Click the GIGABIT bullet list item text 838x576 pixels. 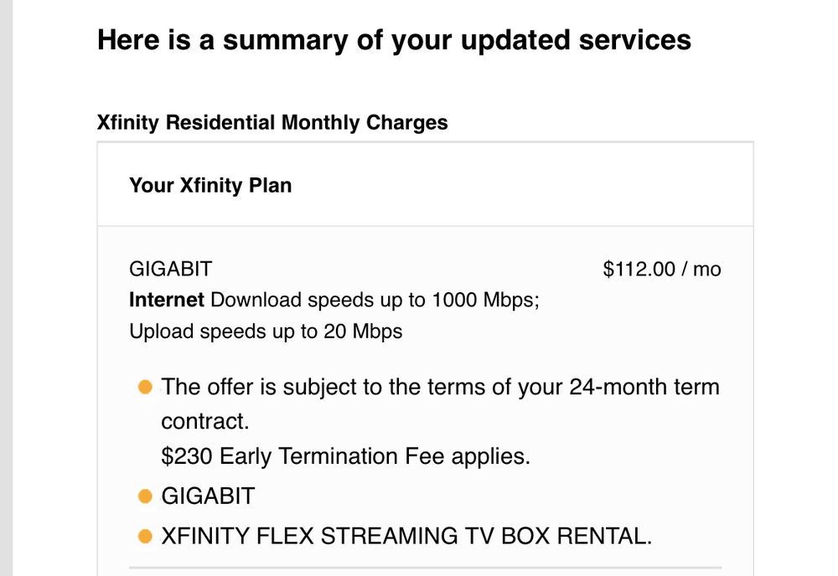[x=208, y=496]
